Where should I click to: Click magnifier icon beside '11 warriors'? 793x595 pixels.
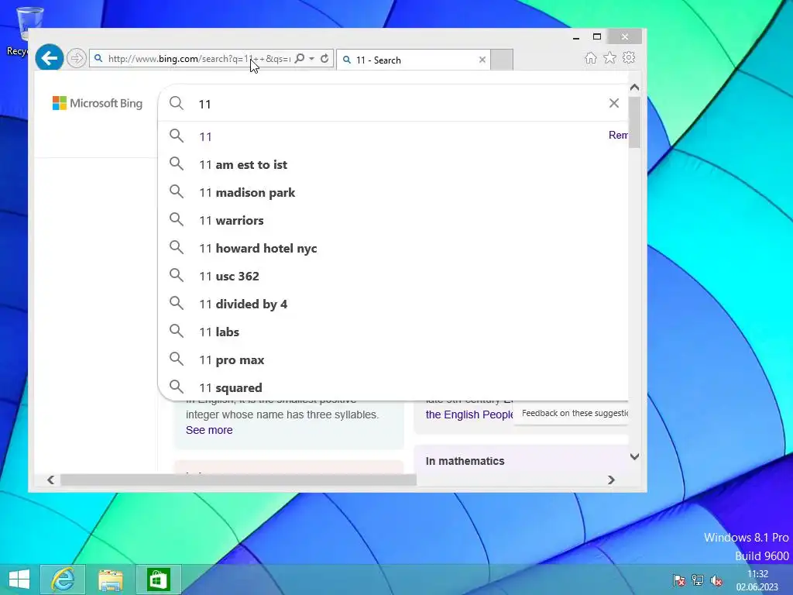tap(177, 219)
